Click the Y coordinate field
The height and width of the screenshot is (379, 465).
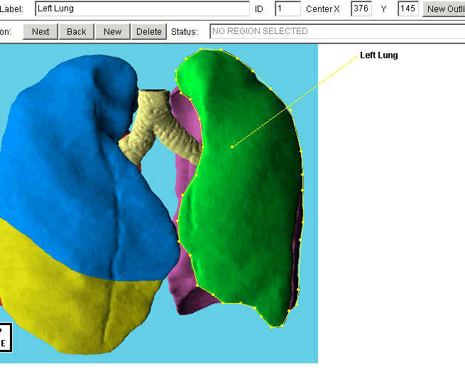pyautogui.click(x=408, y=9)
